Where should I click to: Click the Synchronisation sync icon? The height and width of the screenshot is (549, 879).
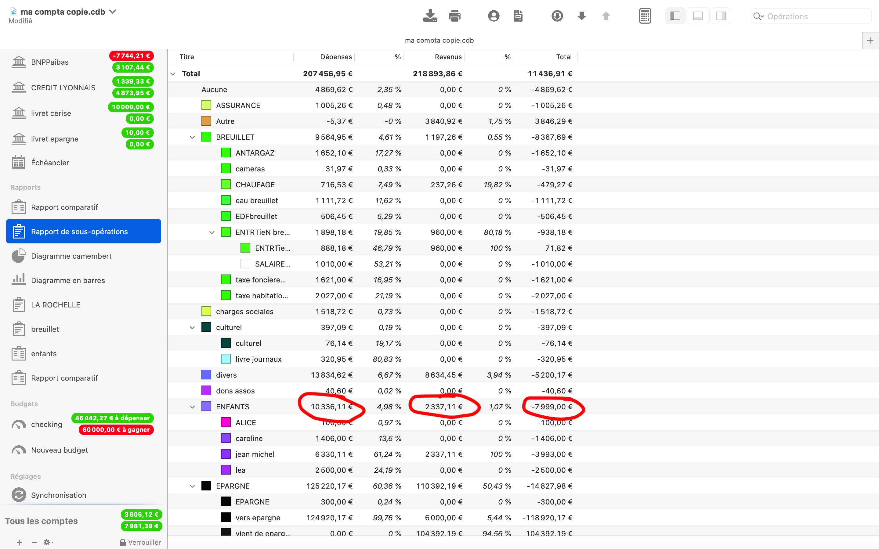[19, 495]
